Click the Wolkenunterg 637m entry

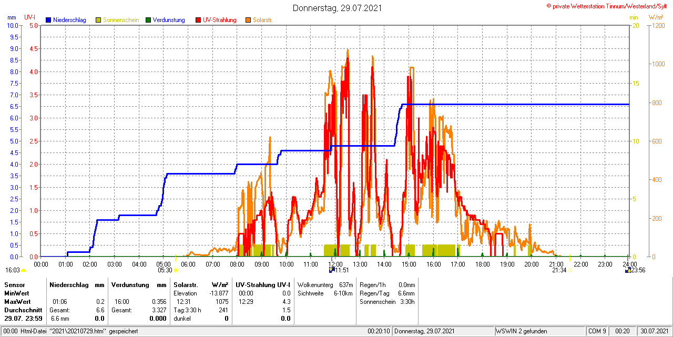tap(325, 284)
